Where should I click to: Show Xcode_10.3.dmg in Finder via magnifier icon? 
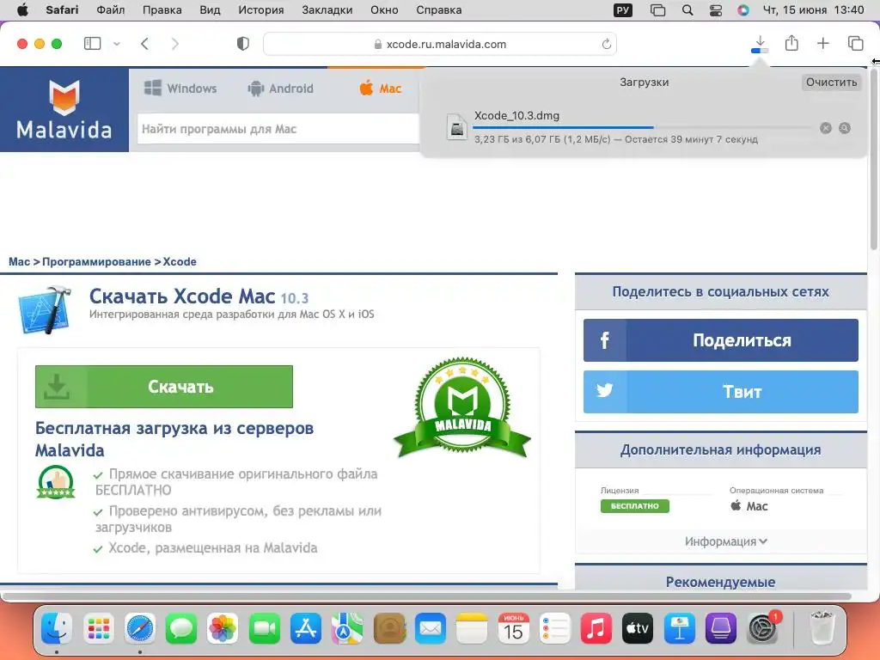(845, 128)
